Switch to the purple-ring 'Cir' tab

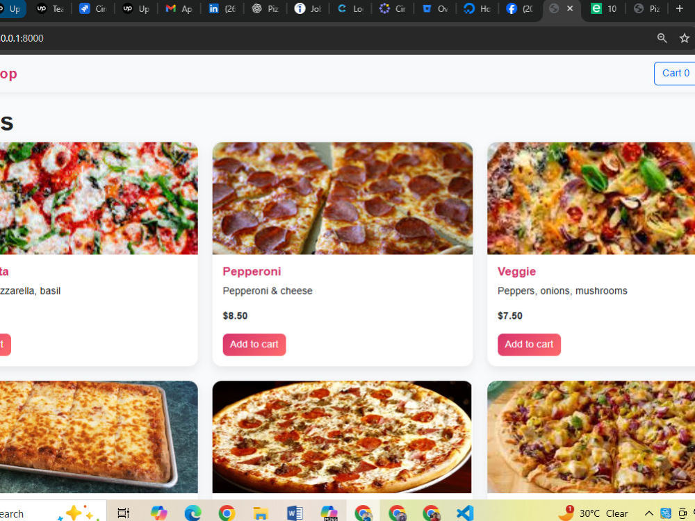point(393,9)
